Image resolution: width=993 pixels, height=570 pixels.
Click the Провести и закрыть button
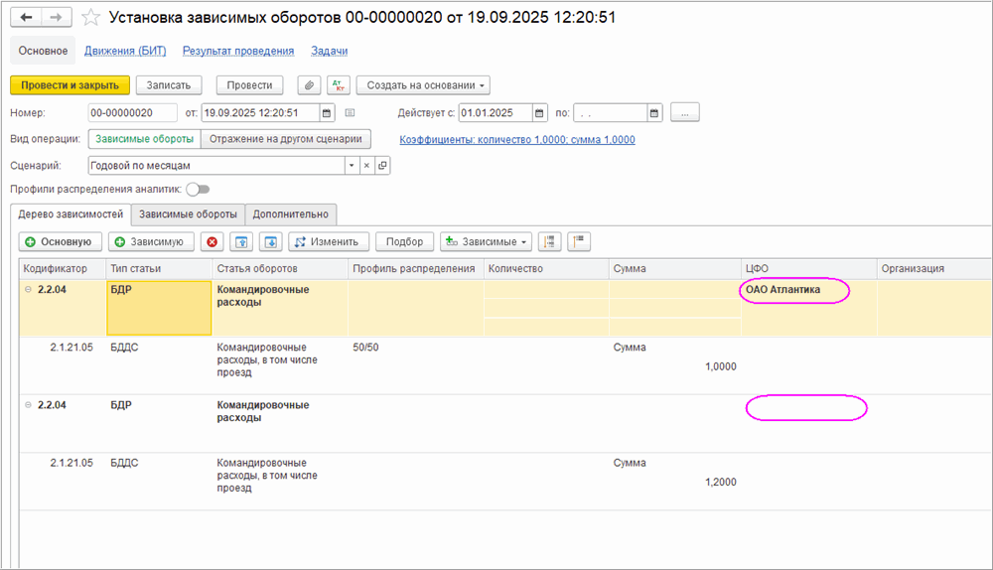(70, 85)
